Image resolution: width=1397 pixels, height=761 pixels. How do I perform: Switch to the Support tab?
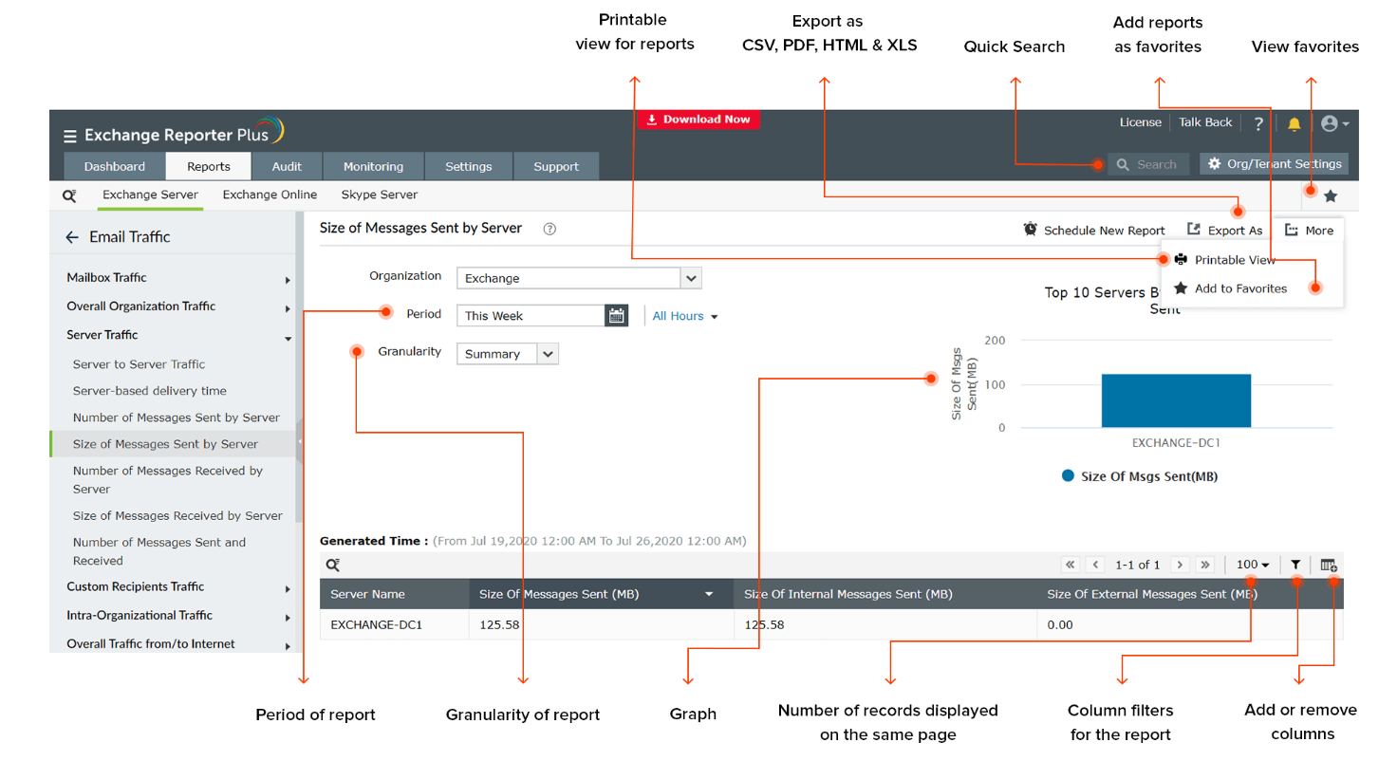pyautogui.click(x=556, y=166)
